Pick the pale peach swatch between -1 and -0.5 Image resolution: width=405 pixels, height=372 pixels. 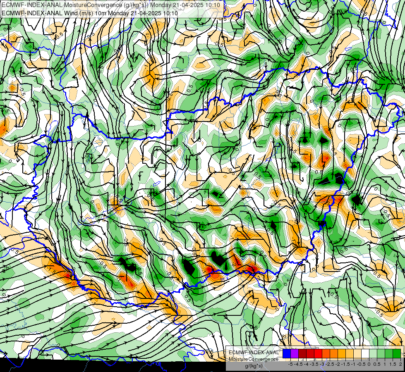[x=357, y=353]
